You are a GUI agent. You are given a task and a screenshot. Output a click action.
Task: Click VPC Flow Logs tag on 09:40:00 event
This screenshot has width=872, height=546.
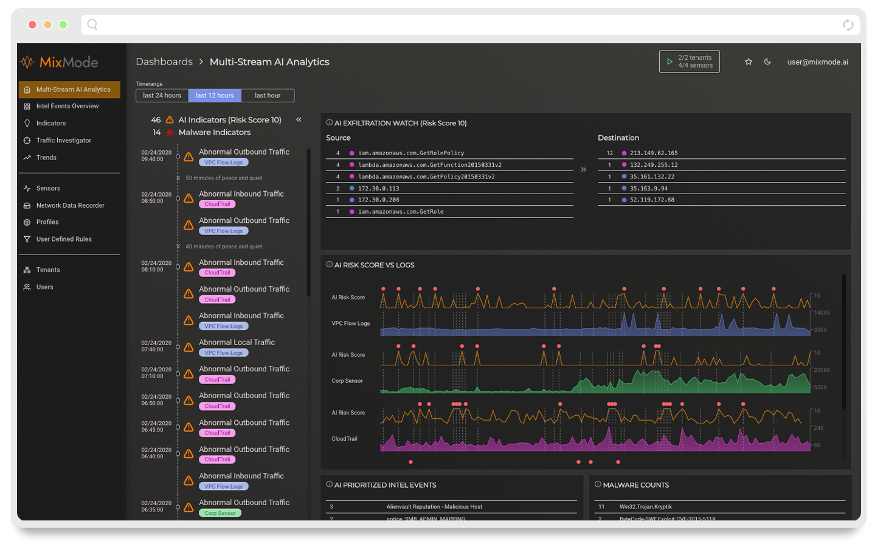coord(223,163)
